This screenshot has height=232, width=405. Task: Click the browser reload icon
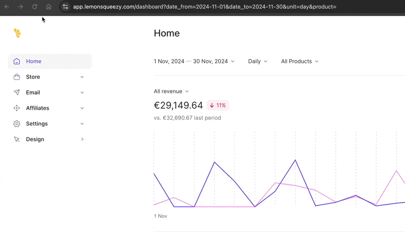pos(34,7)
